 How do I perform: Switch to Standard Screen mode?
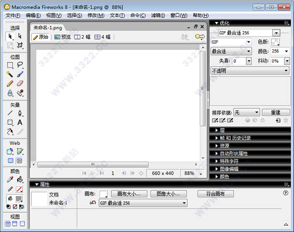pyautogui.click(x=8, y=224)
